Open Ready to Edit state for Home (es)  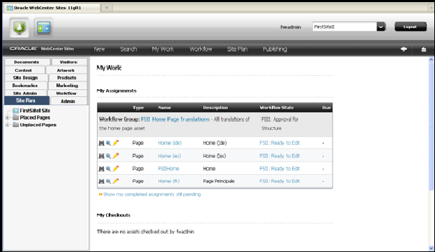pyautogui.click(x=280, y=156)
